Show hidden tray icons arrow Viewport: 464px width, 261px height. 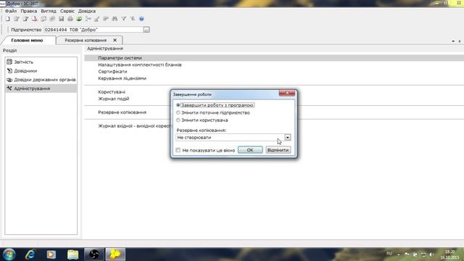tap(399, 254)
